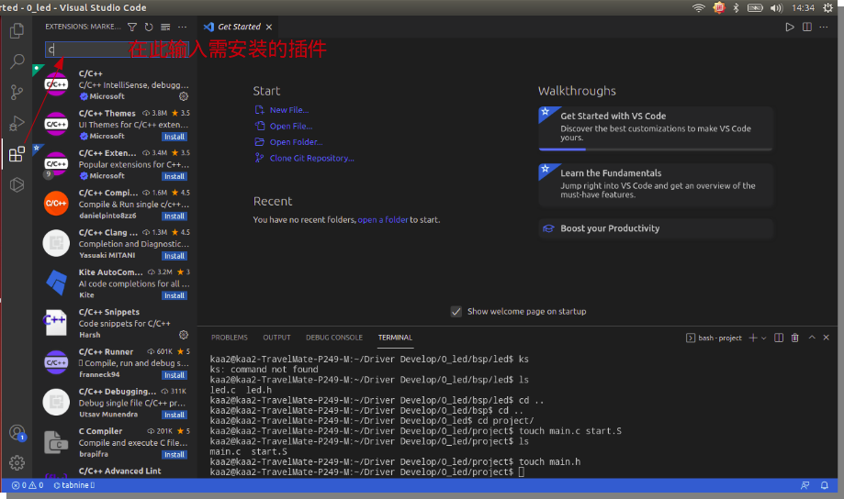The width and height of the screenshot is (844, 499).
Task: Open the system power menu icon
Action: pyautogui.click(x=827, y=7)
